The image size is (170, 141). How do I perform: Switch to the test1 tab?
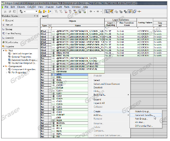(44, 16)
